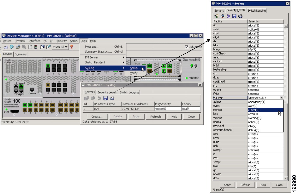Click the scroll-down arrow of the severity table

coord(286,178)
